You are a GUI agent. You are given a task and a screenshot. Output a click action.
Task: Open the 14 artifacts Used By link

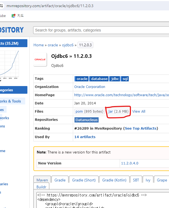pos(85,137)
